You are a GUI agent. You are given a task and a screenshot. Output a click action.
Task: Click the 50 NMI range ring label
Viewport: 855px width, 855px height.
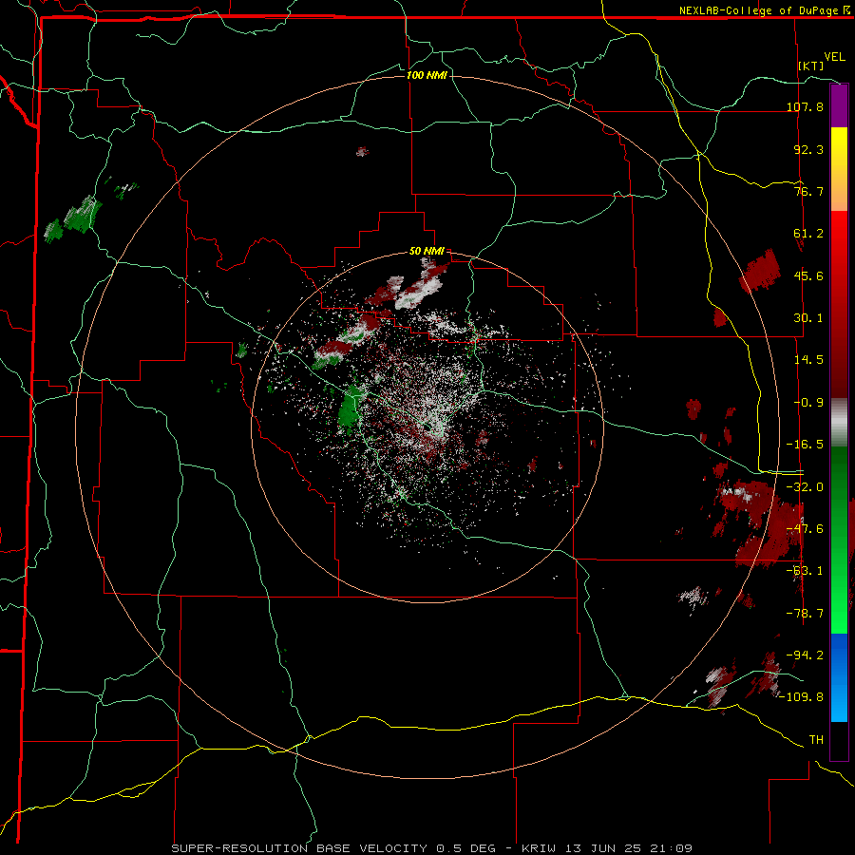click(x=427, y=251)
